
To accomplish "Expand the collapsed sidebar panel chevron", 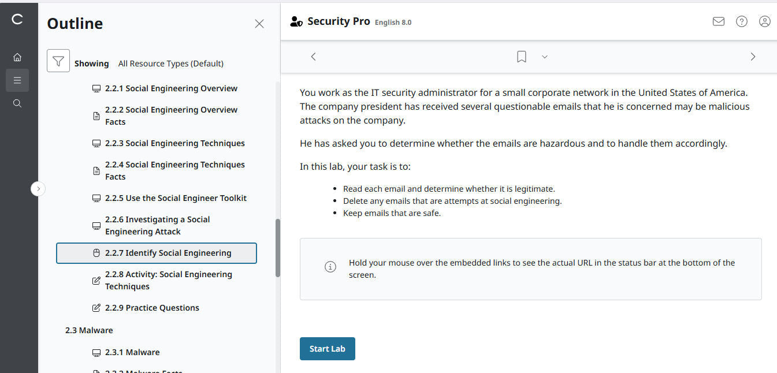I will coord(38,188).
